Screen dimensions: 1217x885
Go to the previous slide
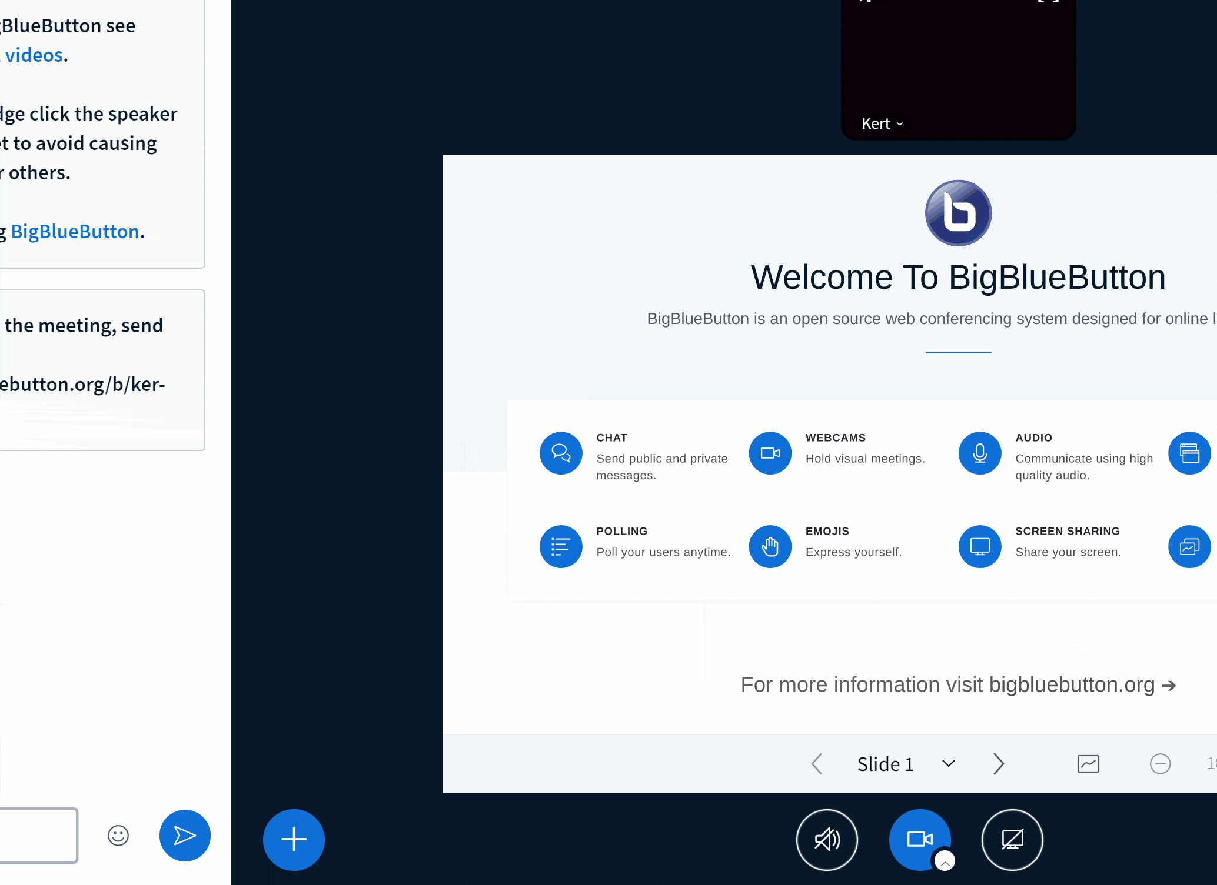point(817,763)
